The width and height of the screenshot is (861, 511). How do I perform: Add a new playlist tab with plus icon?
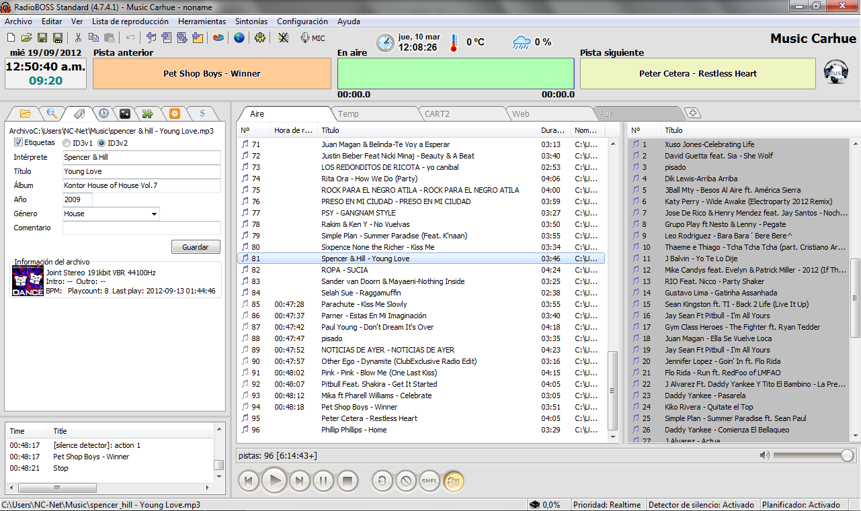pyautogui.click(x=693, y=113)
